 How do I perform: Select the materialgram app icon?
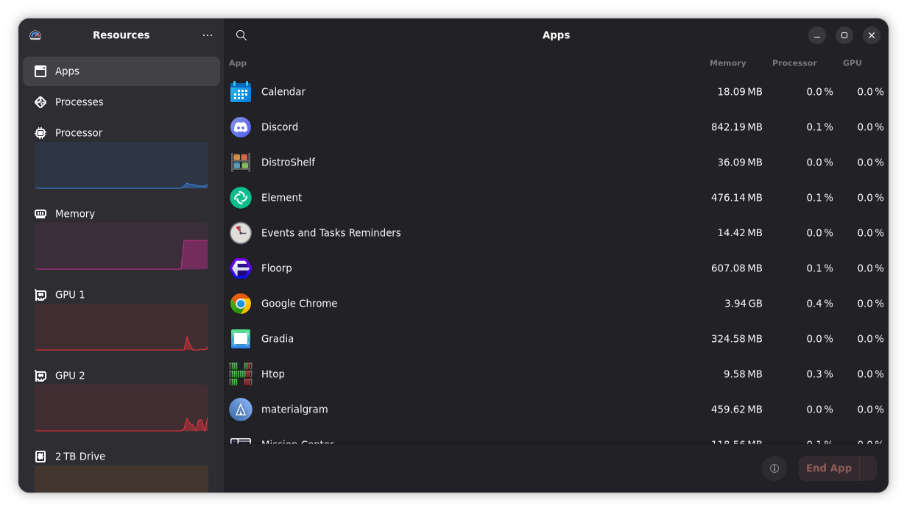241,410
